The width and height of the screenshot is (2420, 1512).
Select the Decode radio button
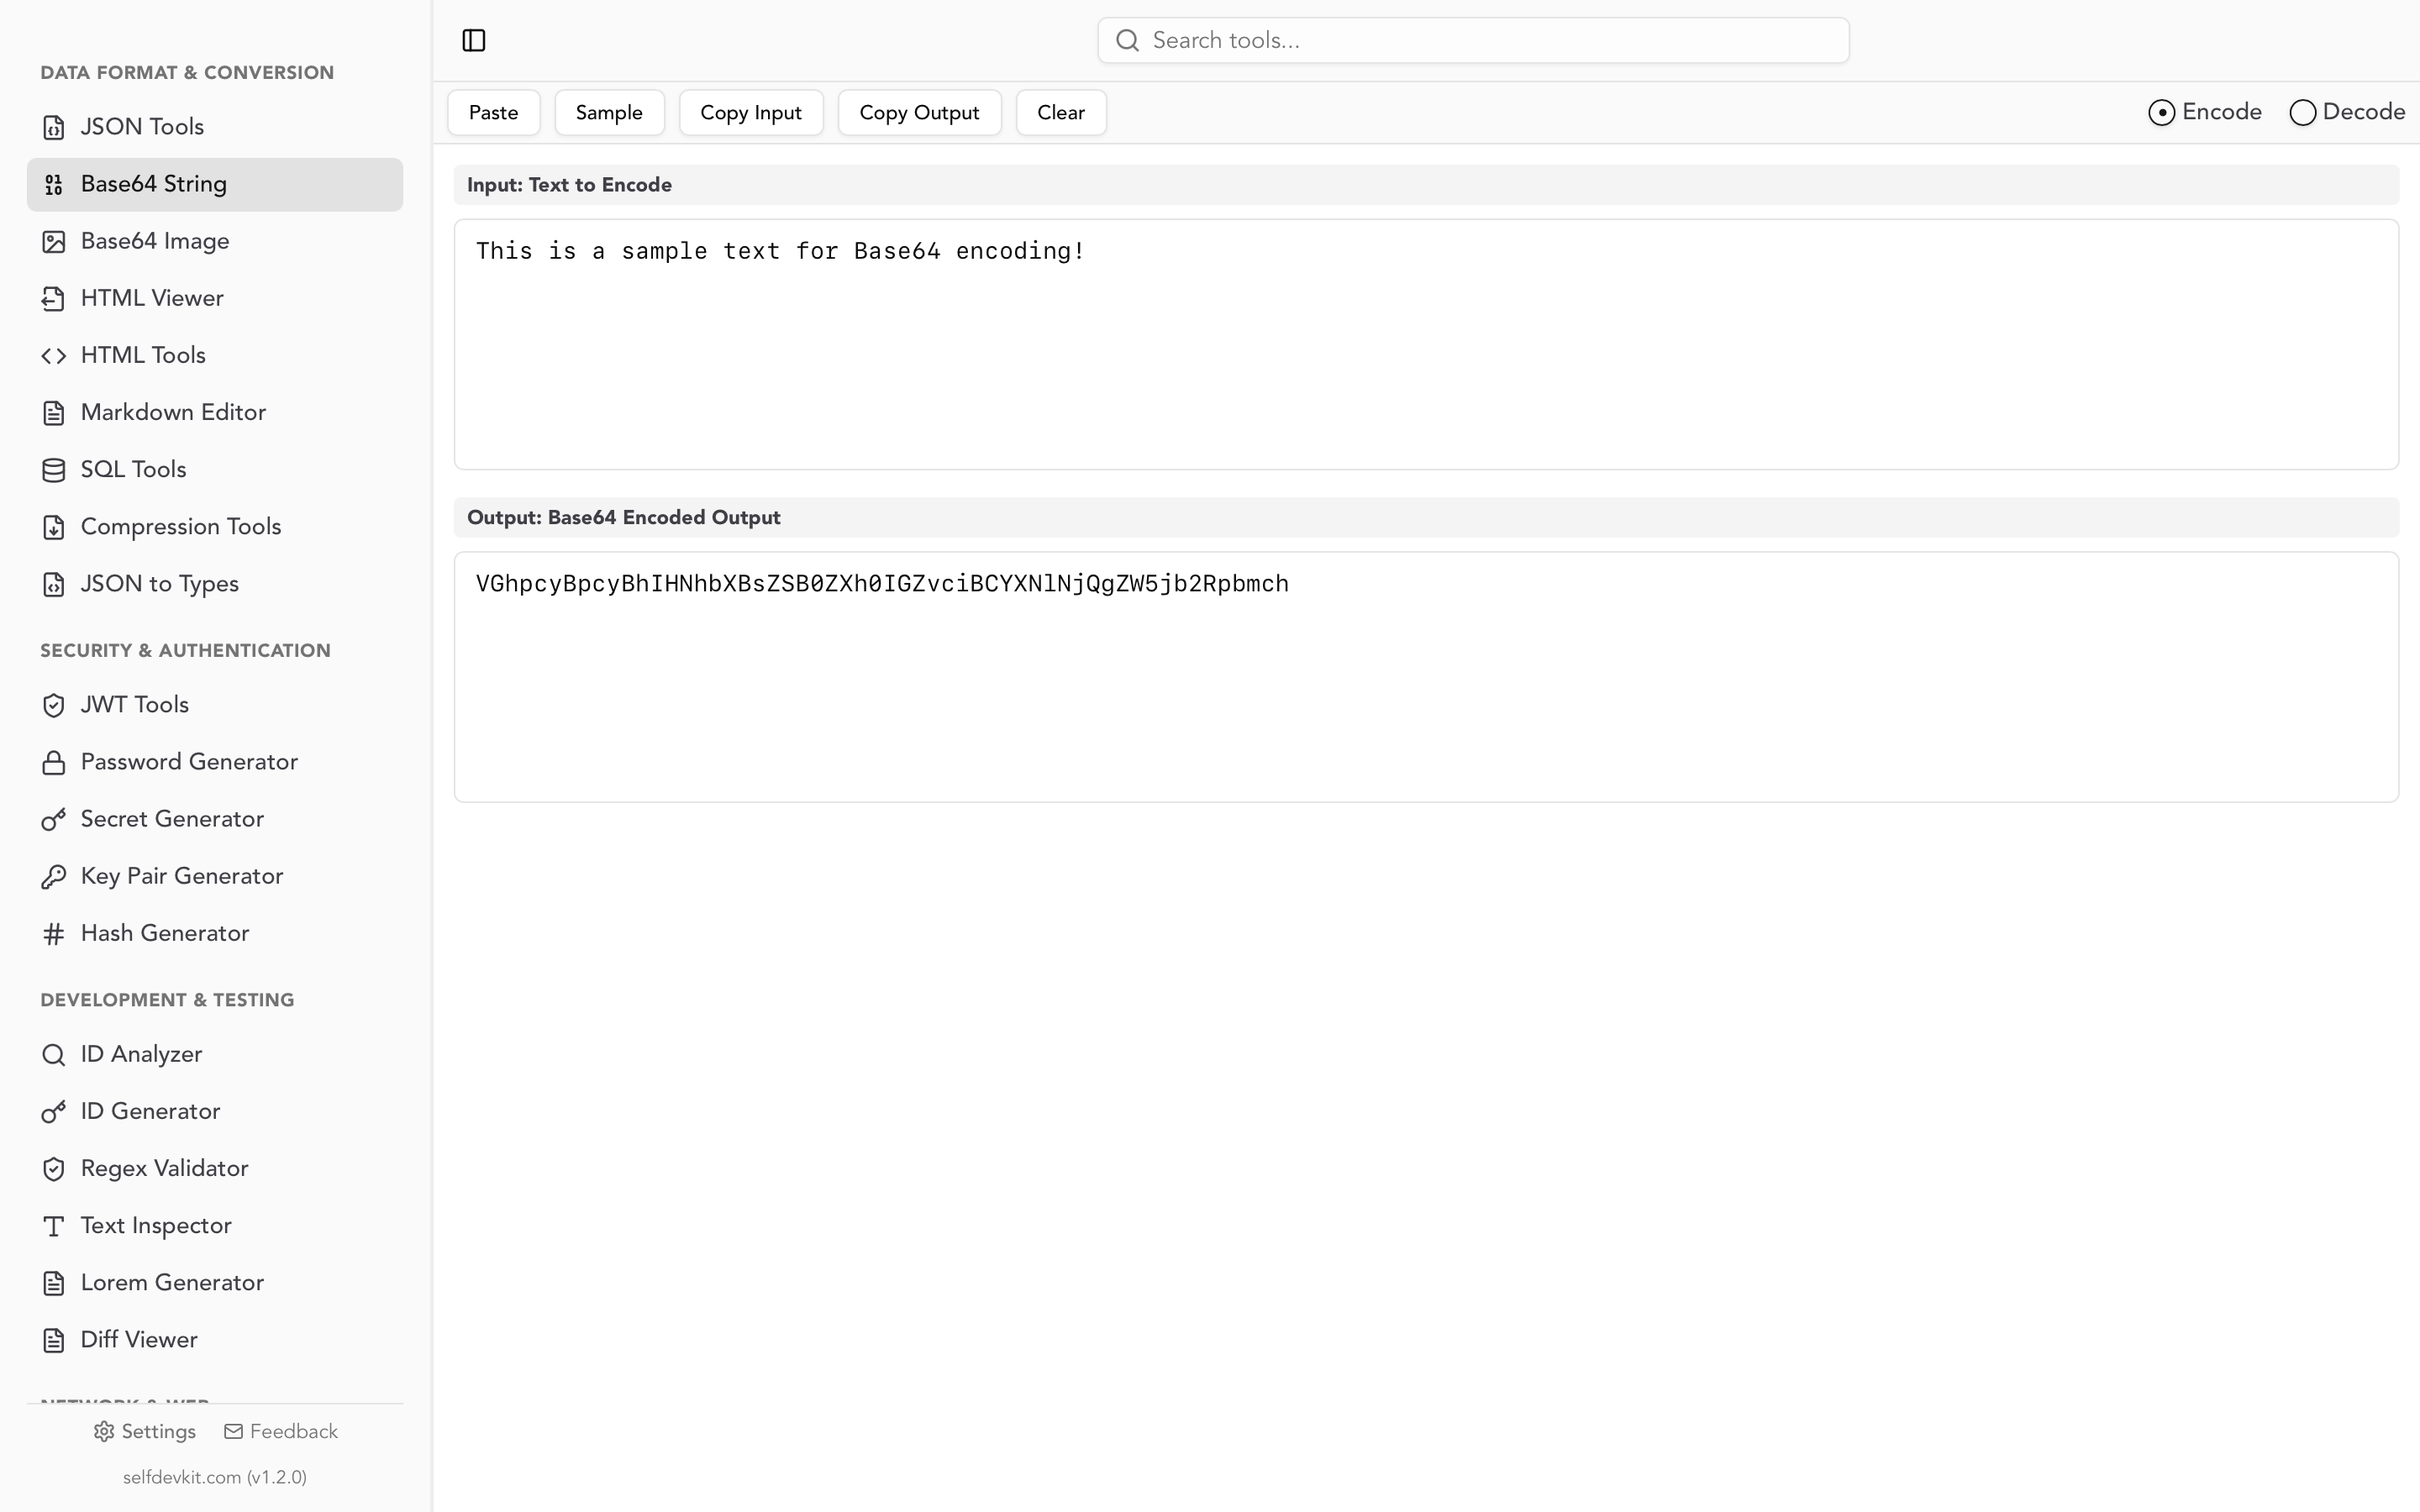coord(2302,112)
